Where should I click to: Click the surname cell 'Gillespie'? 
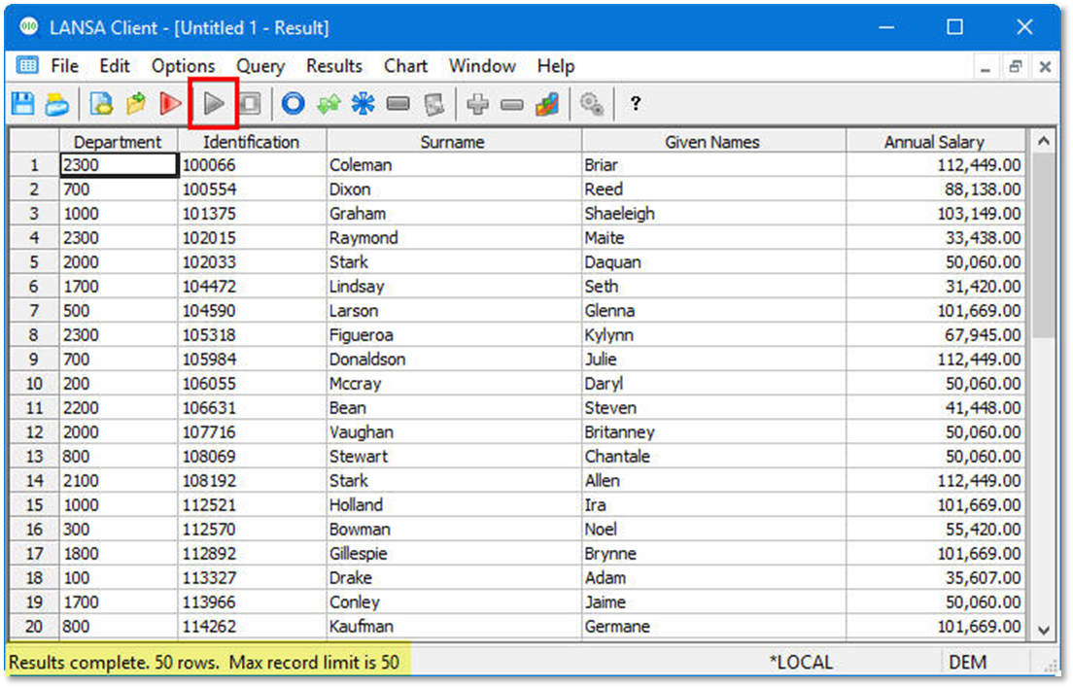[x=455, y=553]
